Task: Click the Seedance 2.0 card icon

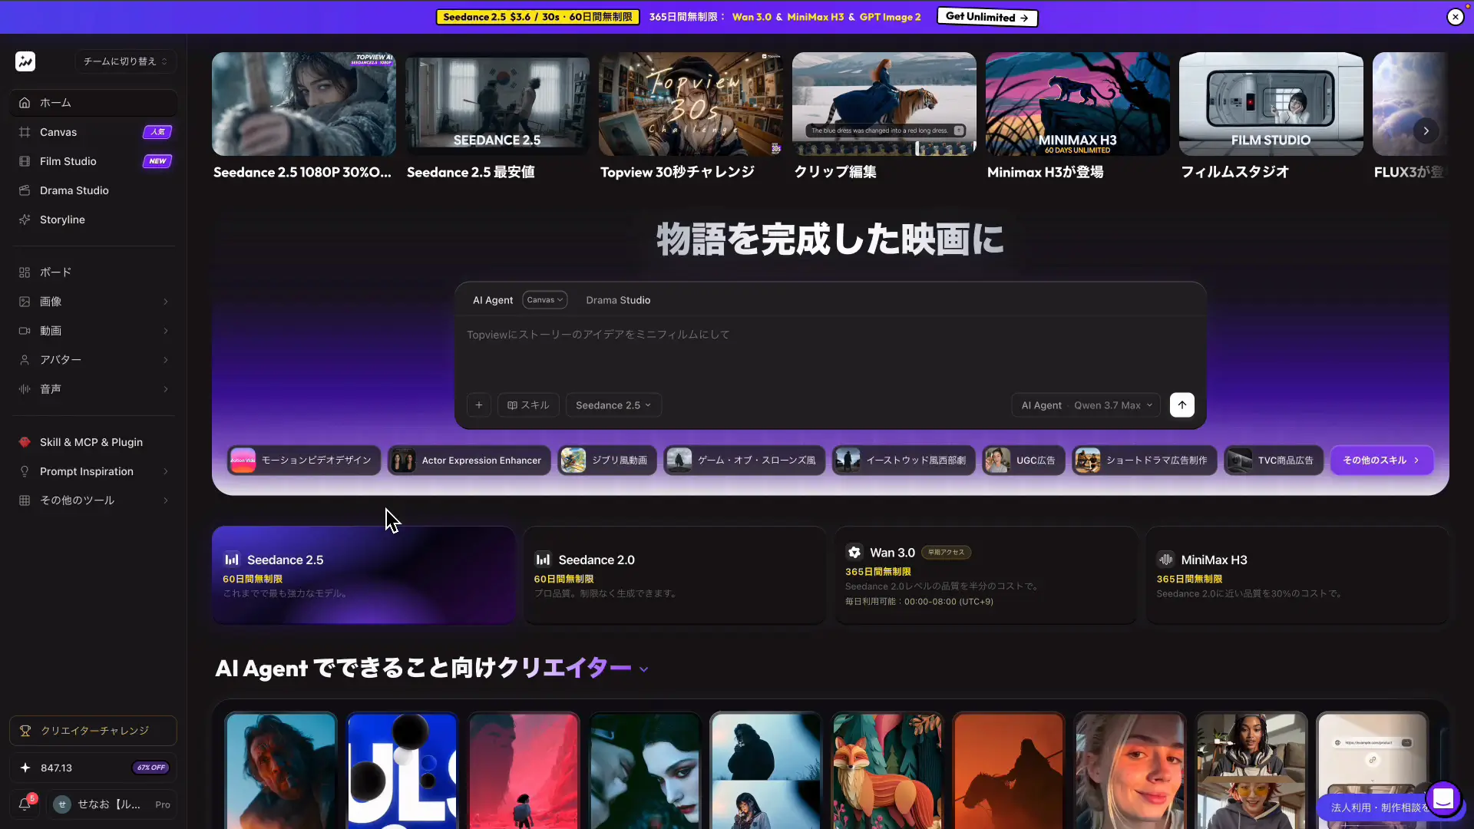Action: pyautogui.click(x=543, y=560)
